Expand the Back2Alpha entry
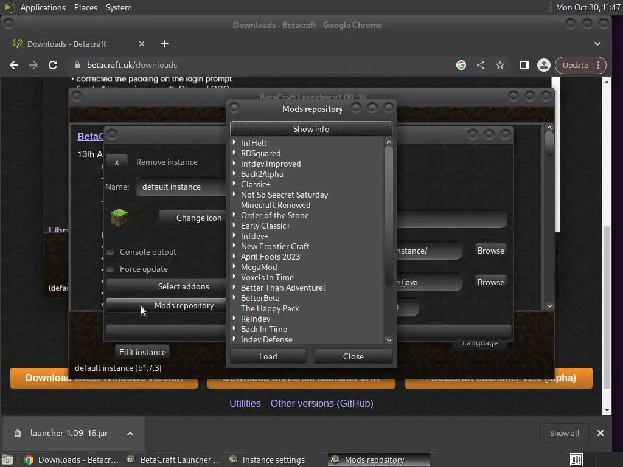This screenshot has width=623, height=467. pyautogui.click(x=234, y=173)
